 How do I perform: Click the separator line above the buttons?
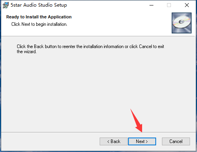tap(98, 132)
